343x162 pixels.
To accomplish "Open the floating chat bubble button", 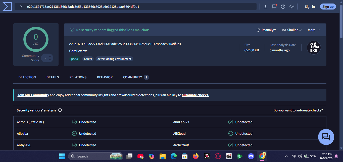I will (x=326, y=137).
